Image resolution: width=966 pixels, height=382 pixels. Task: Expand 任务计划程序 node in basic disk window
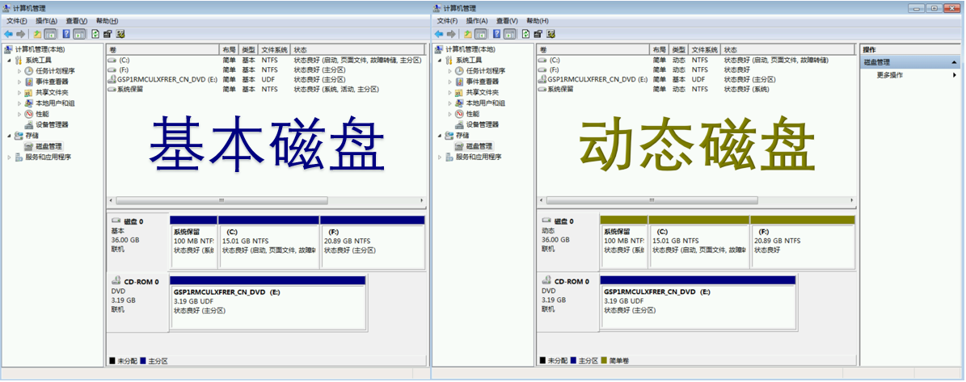pos(19,71)
